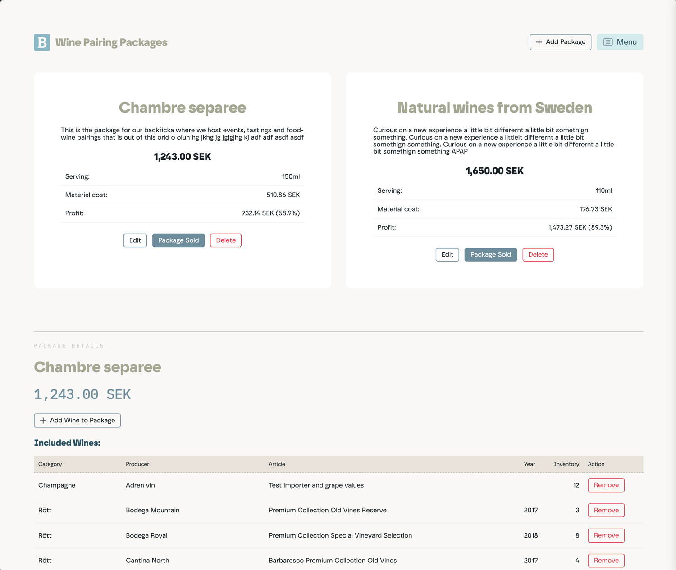
Task: Remove the Bodega Mountain wine
Action: point(606,510)
